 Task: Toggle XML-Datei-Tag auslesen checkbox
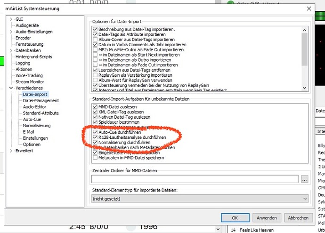(x=95, y=112)
